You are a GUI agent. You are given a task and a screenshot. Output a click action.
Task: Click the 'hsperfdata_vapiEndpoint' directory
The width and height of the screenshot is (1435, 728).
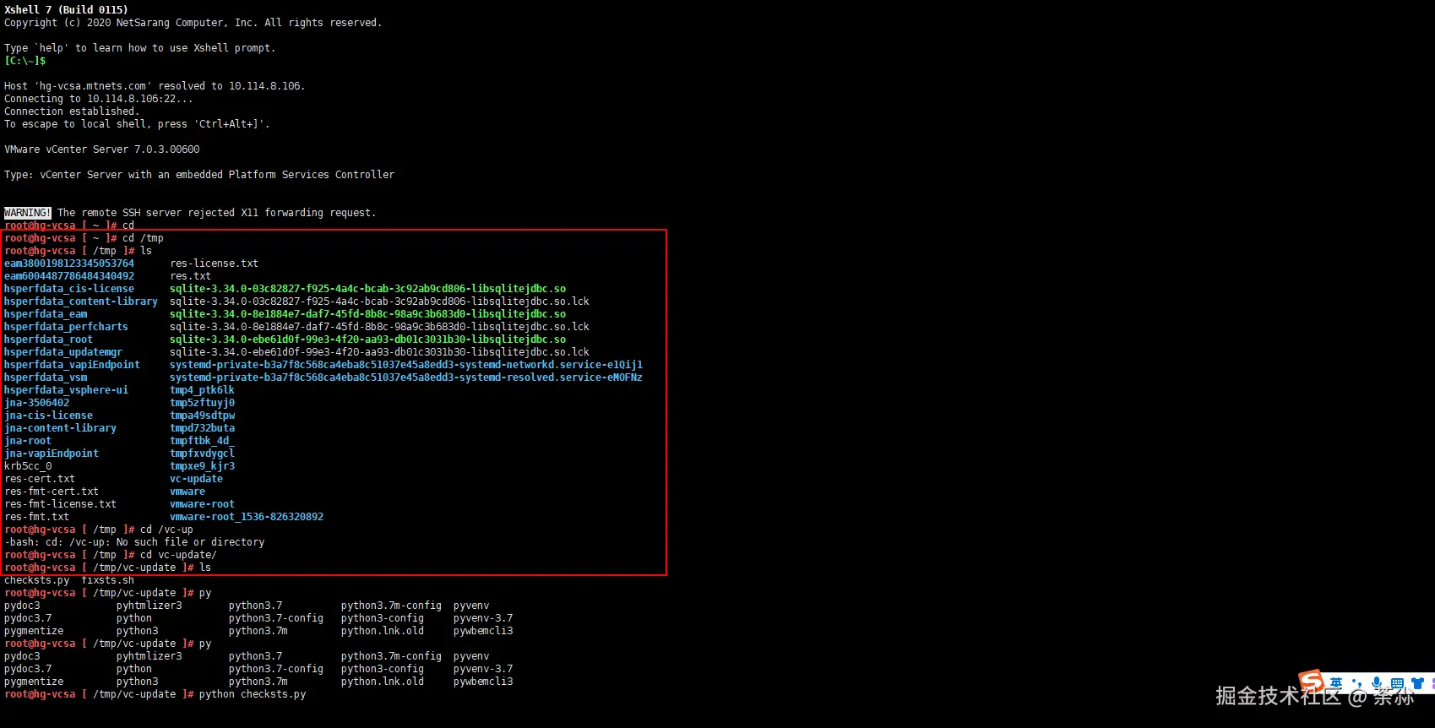point(72,365)
